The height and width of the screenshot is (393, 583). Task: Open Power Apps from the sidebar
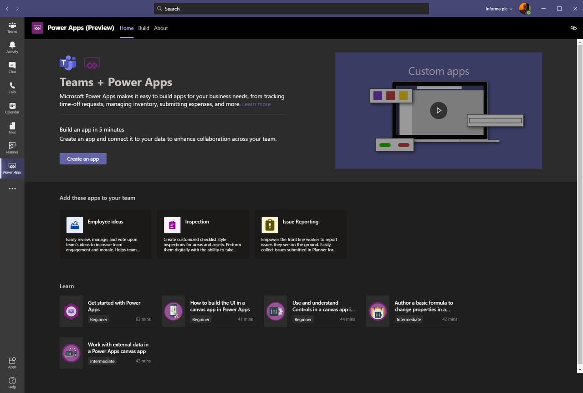pos(12,168)
